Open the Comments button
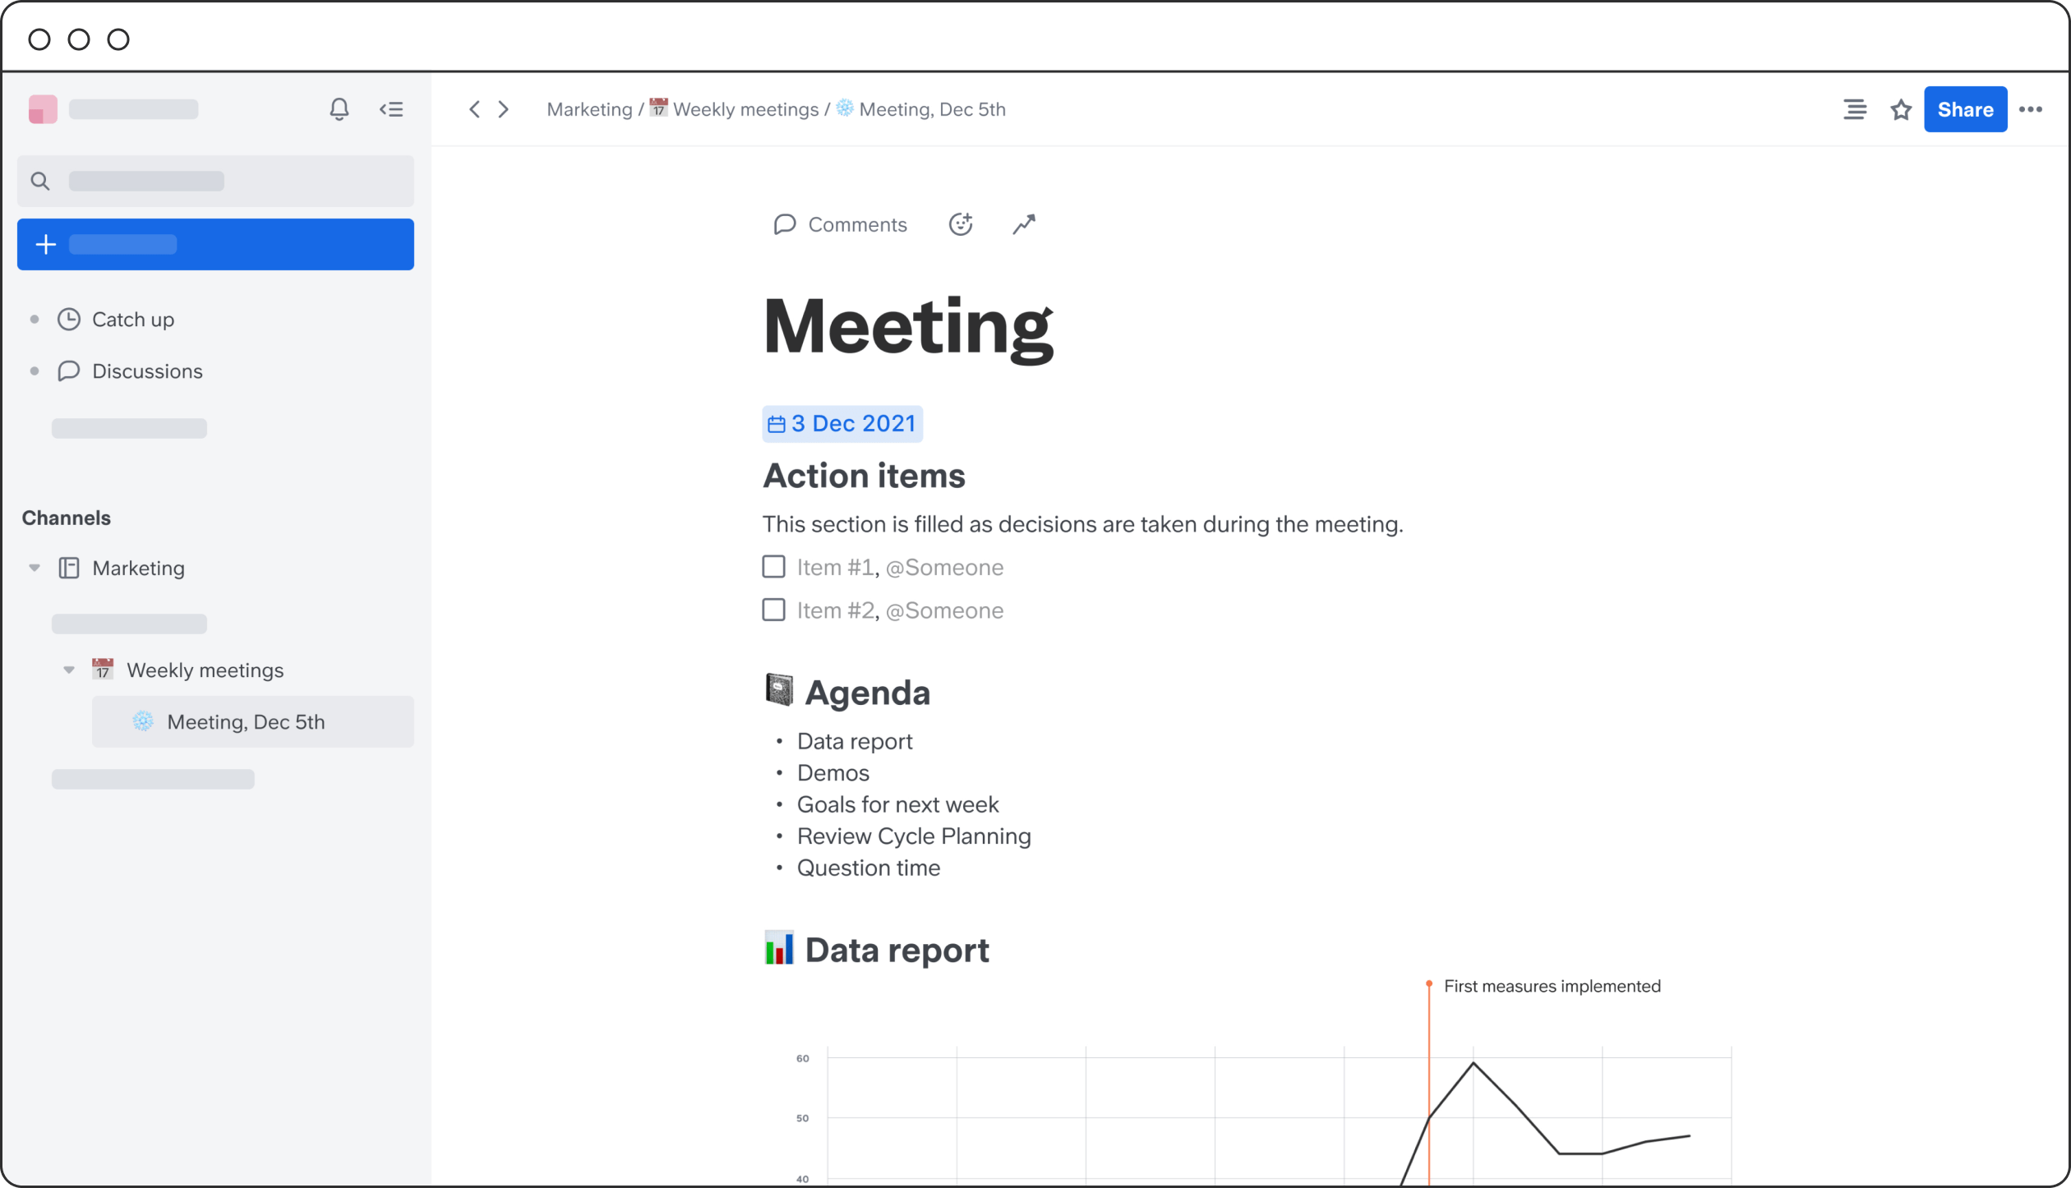This screenshot has width=2071, height=1188. tap(840, 224)
